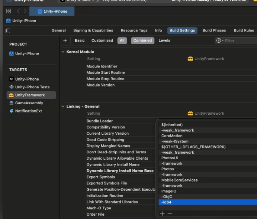Click Dynamic Library Install Name Base setting
257x219 pixels.
(x=120, y=171)
